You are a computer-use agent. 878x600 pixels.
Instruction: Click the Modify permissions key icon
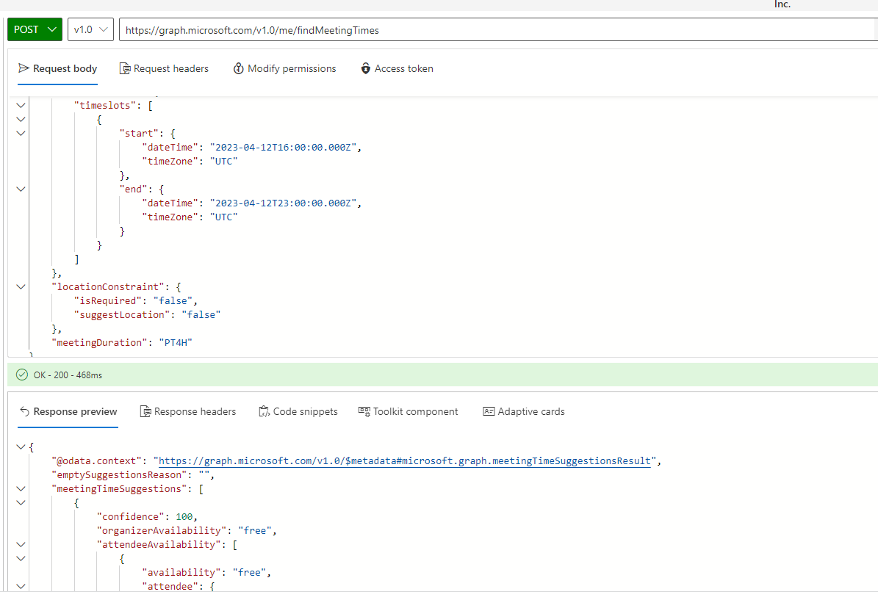pyautogui.click(x=239, y=68)
